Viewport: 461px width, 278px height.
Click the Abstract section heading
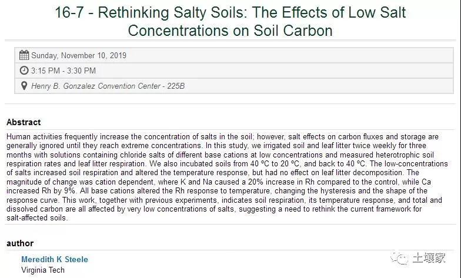click(x=24, y=122)
